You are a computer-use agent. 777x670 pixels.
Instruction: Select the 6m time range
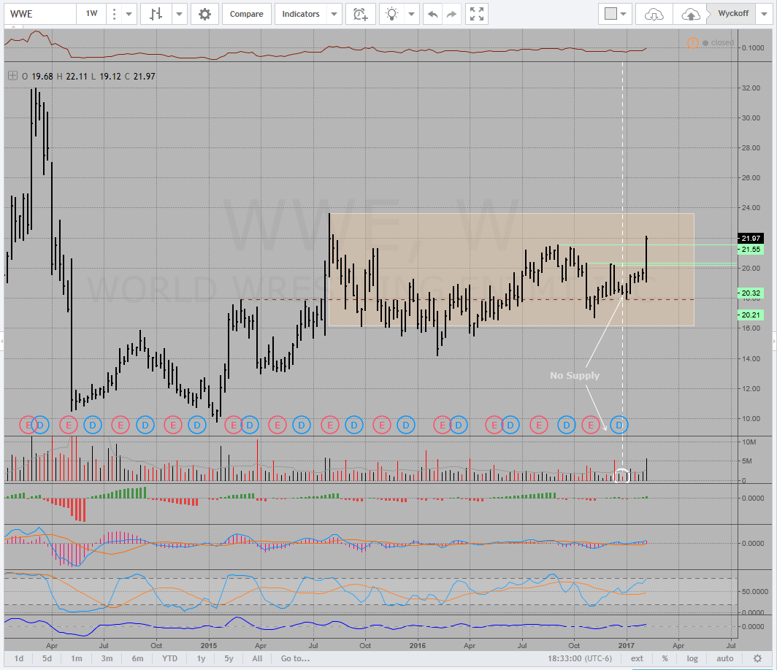[137, 658]
